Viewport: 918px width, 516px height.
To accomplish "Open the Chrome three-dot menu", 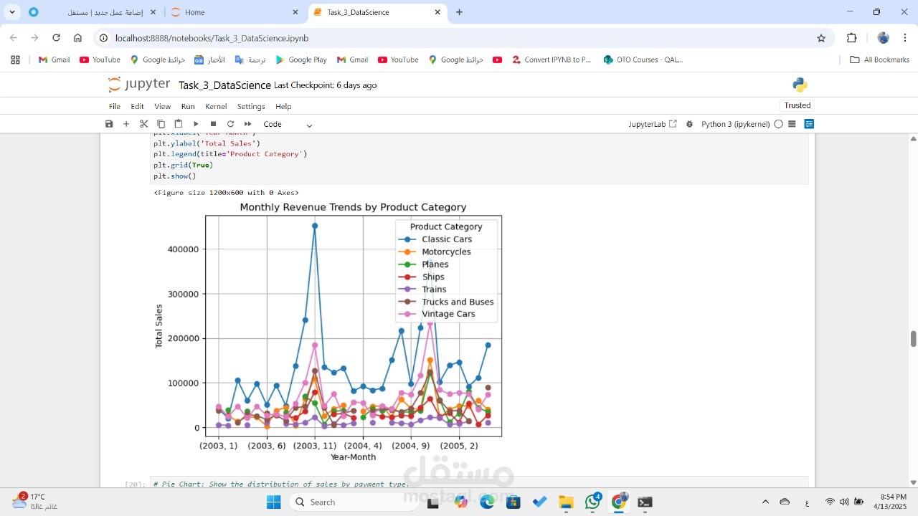I will (x=905, y=38).
